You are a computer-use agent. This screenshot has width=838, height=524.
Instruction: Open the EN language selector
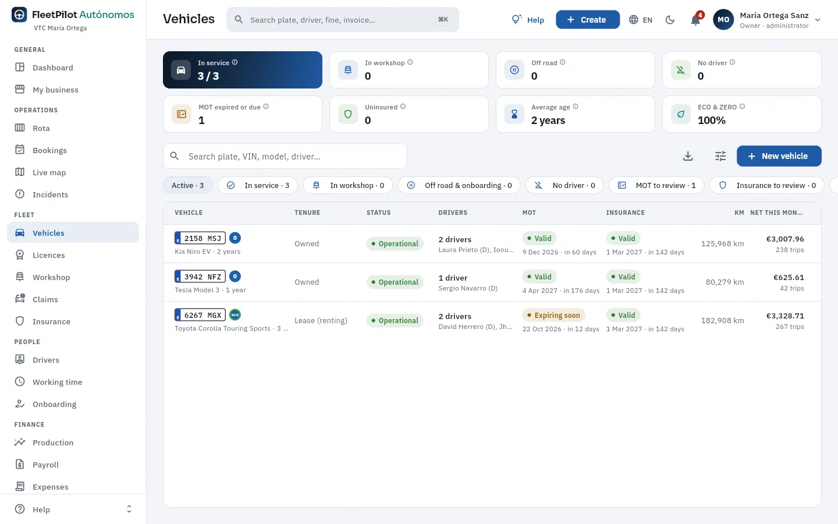coord(641,20)
